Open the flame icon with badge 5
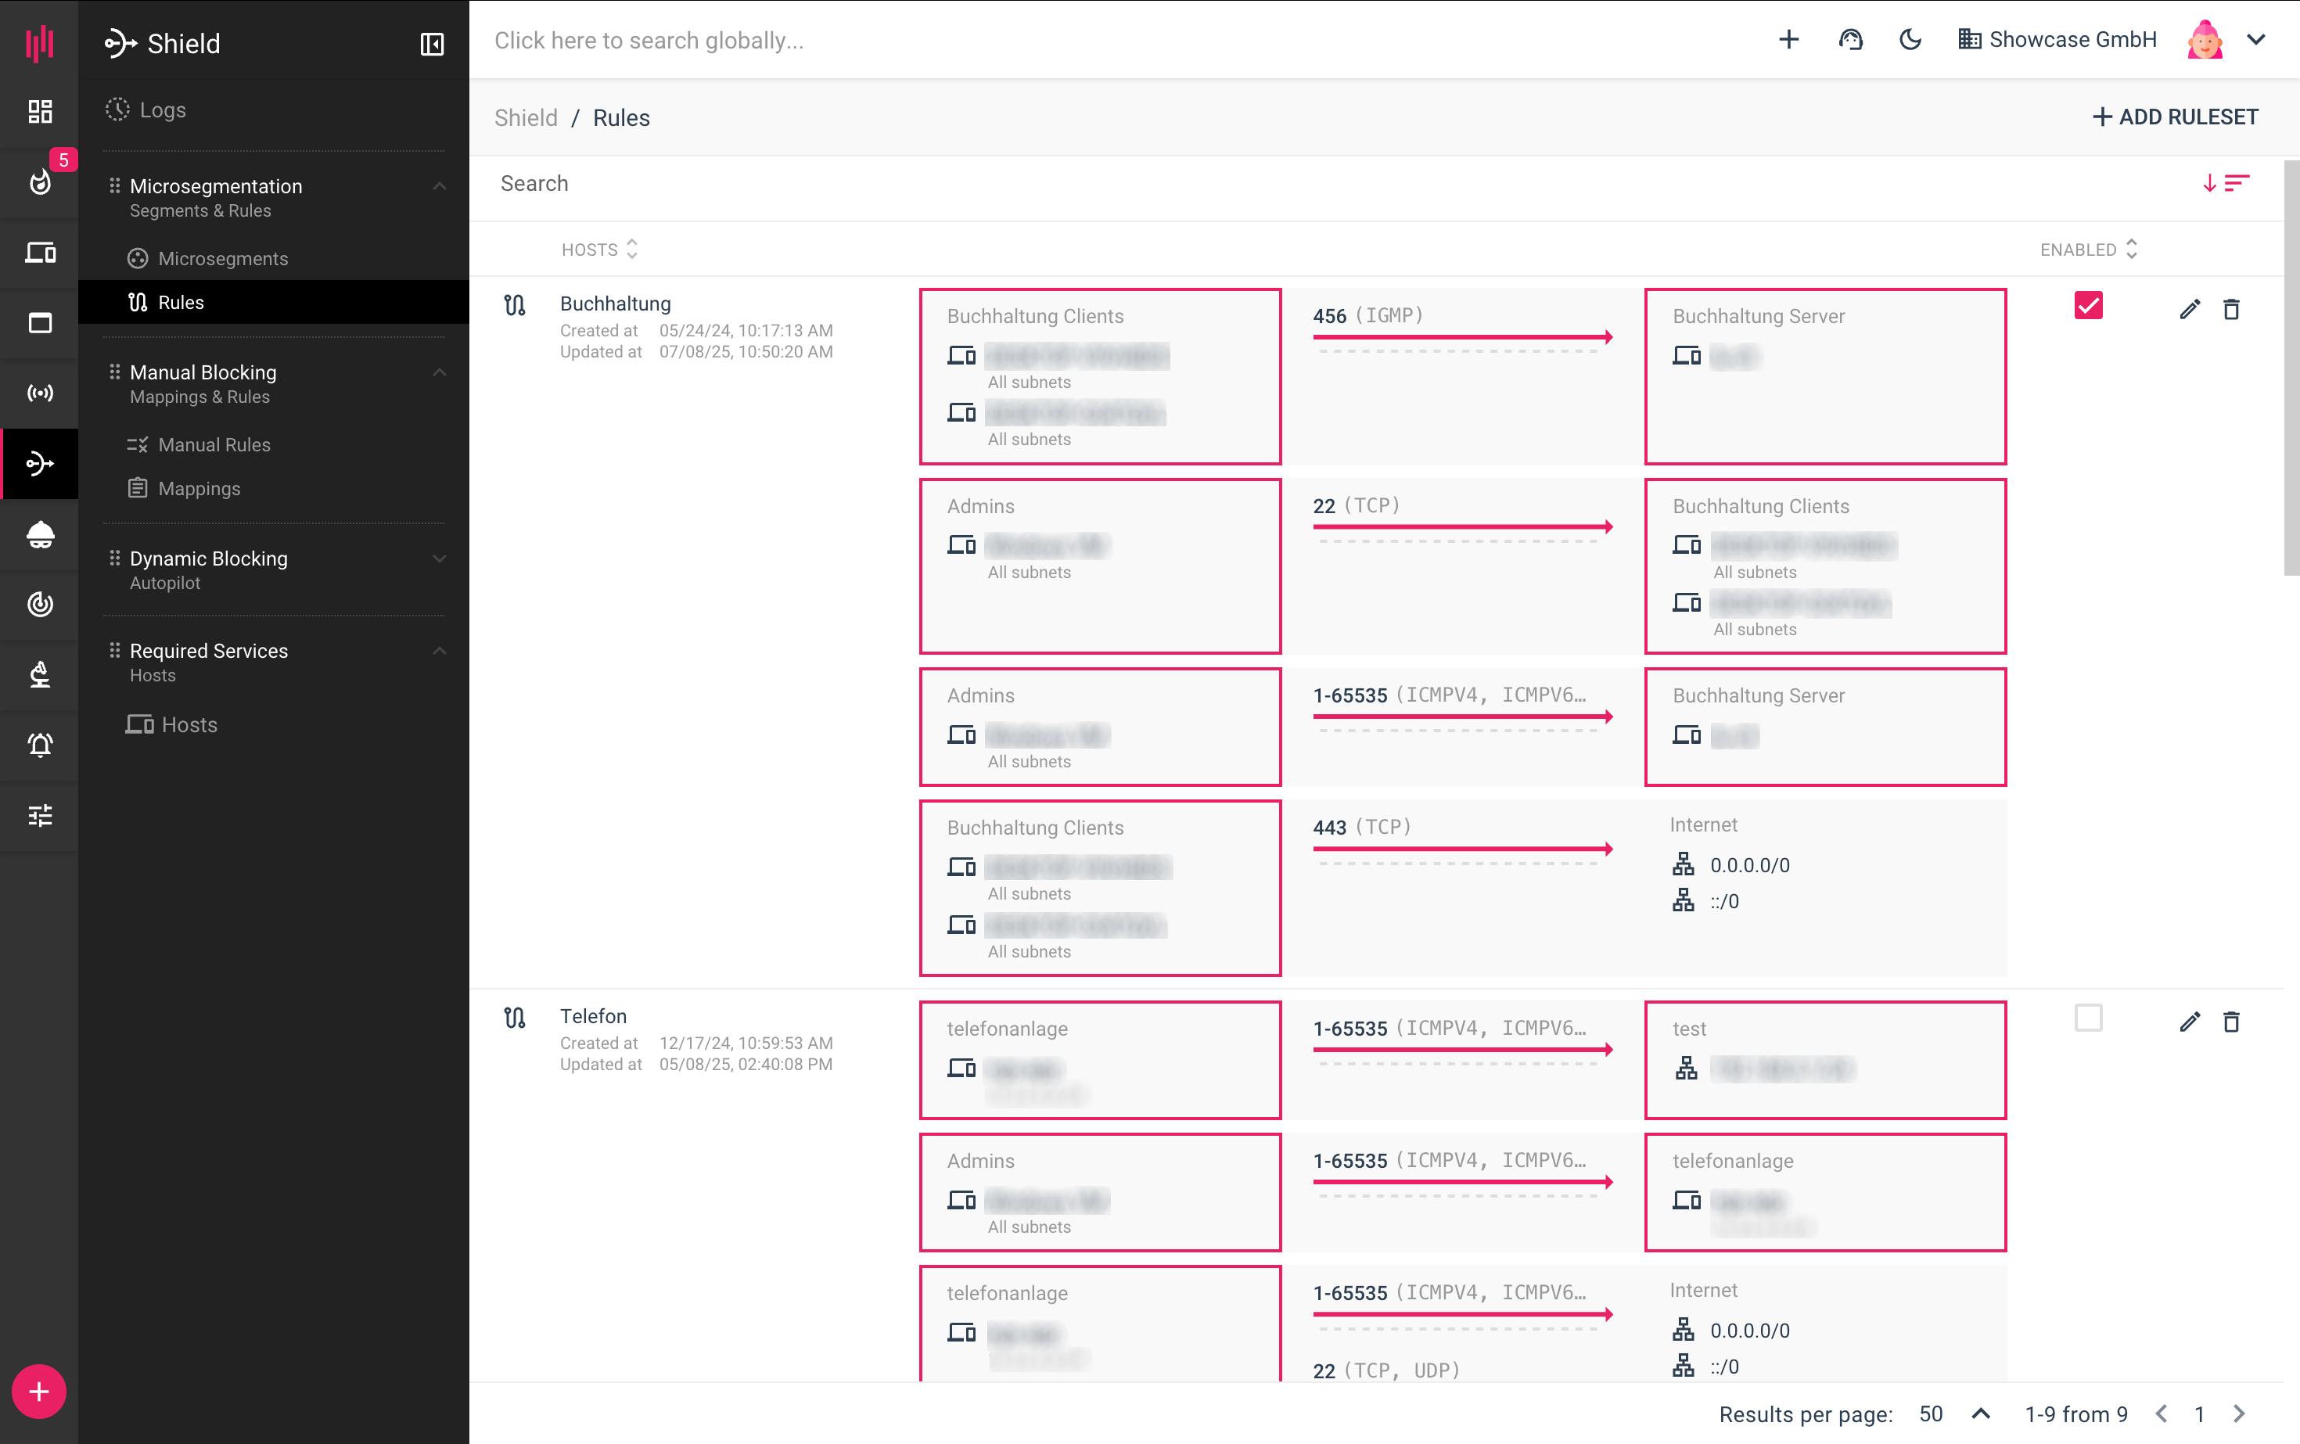2300x1444 pixels. click(39, 181)
